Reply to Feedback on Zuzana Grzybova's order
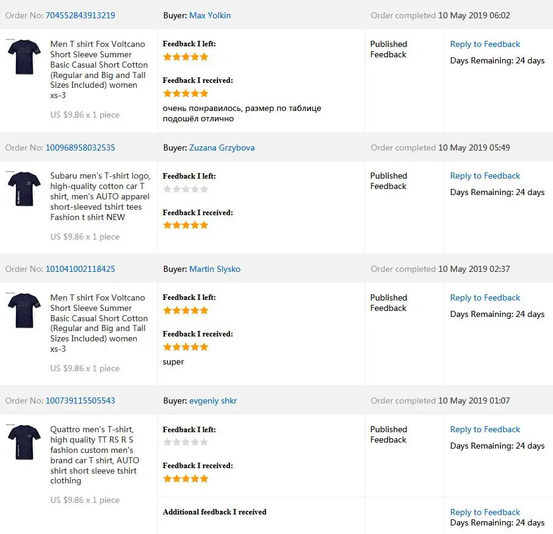553x534 pixels. click(485, 176)
